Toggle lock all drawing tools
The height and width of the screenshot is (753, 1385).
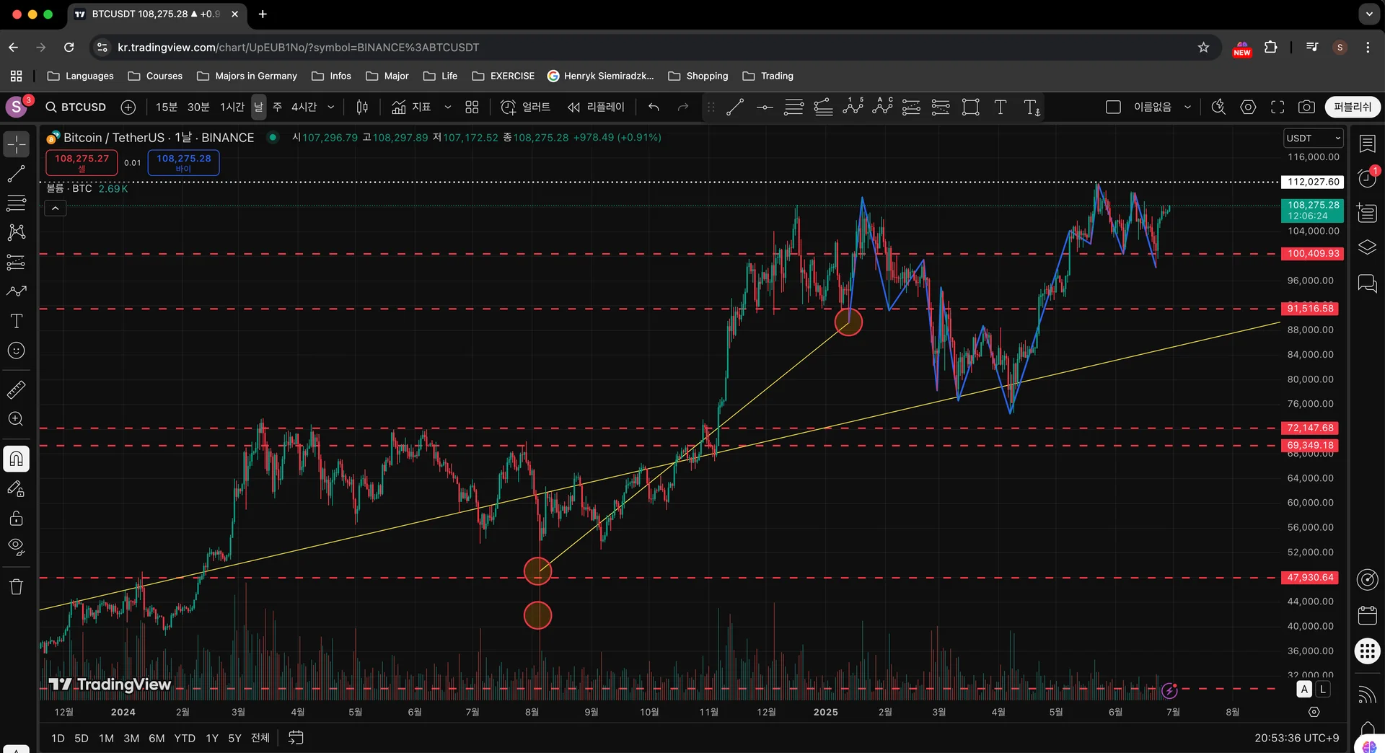pos(16,519)
